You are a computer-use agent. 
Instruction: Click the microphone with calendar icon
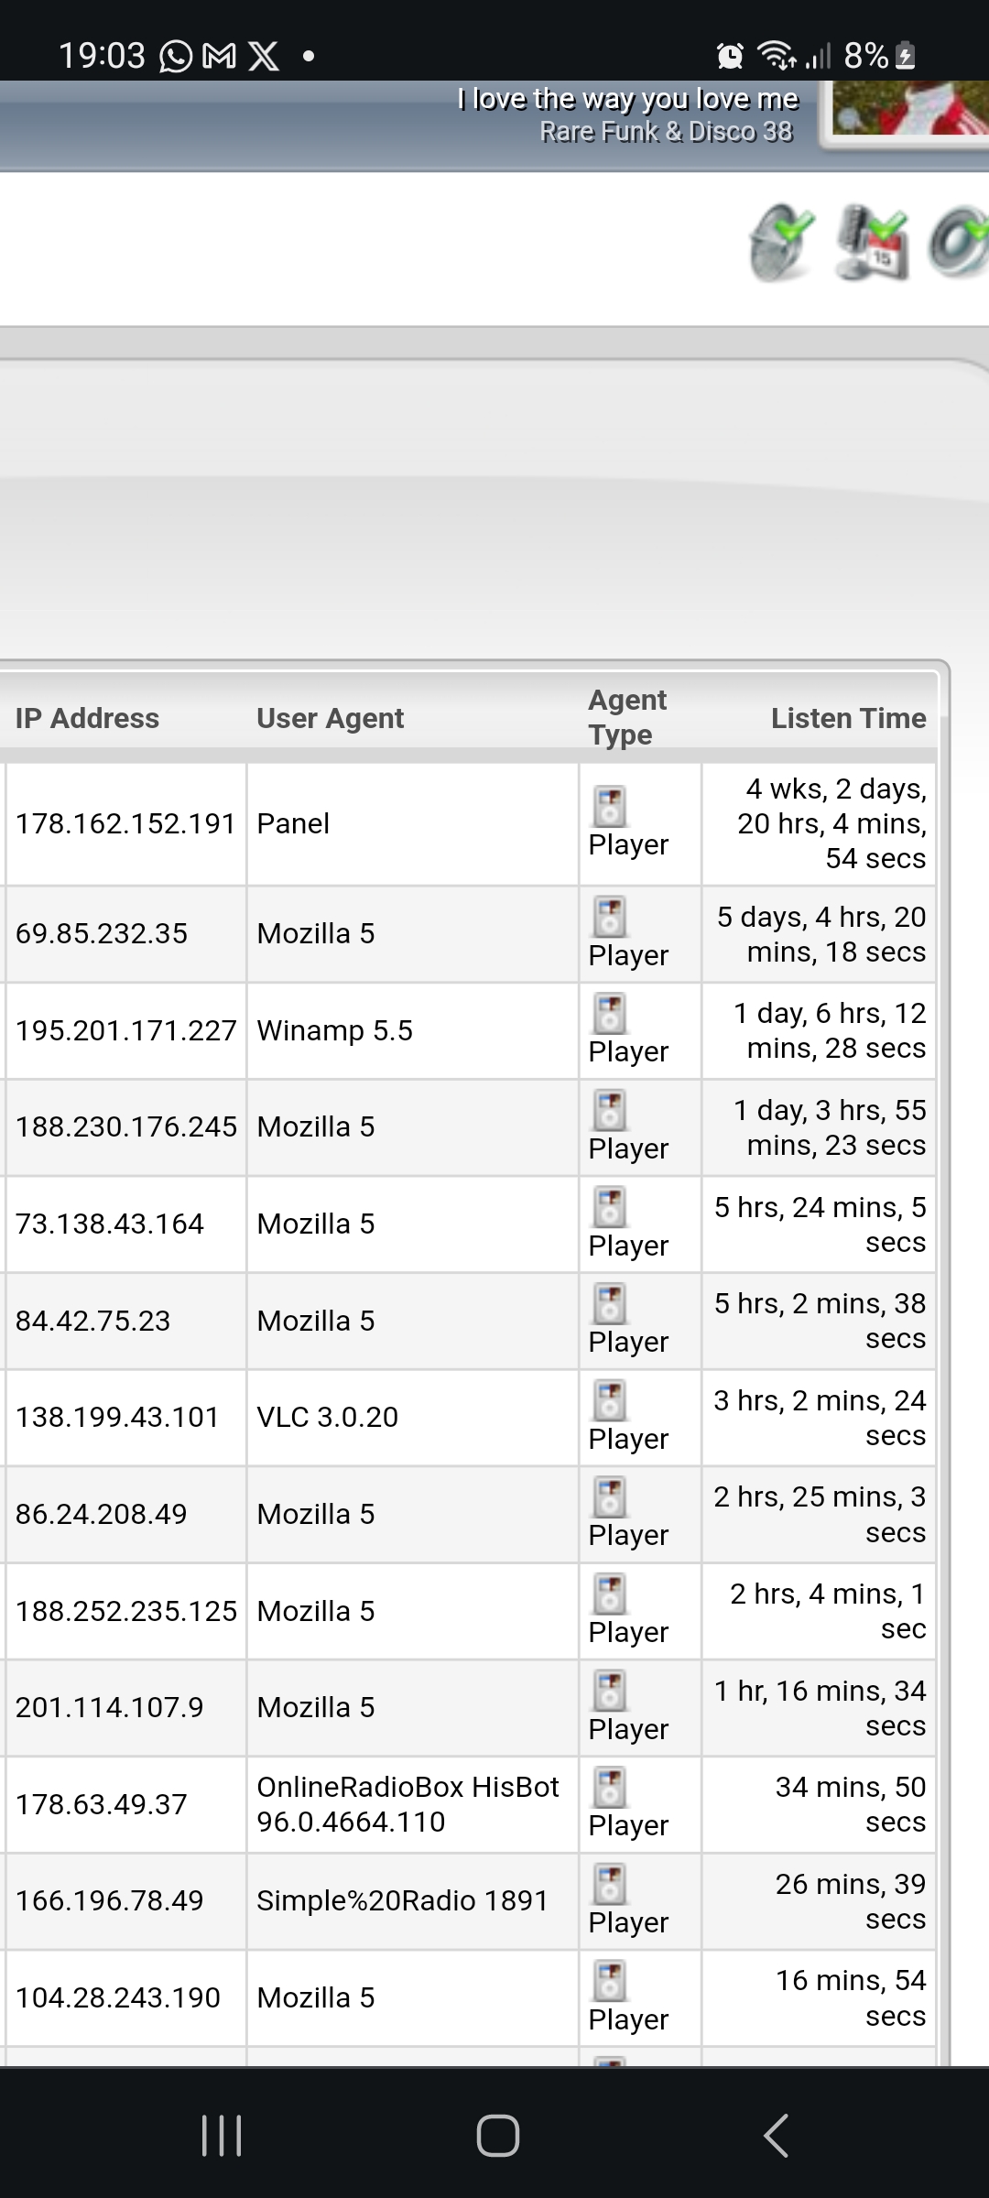871,242
